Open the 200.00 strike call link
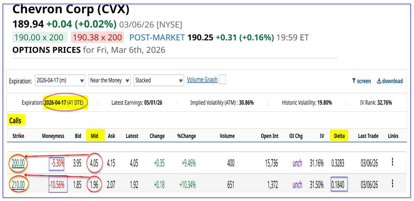The height and width of the screenshot is (201, 414). 18,163
